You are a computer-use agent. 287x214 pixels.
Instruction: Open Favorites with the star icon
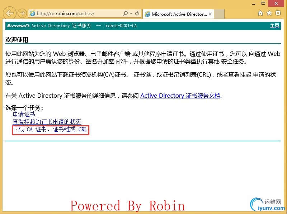pos(269,13)
